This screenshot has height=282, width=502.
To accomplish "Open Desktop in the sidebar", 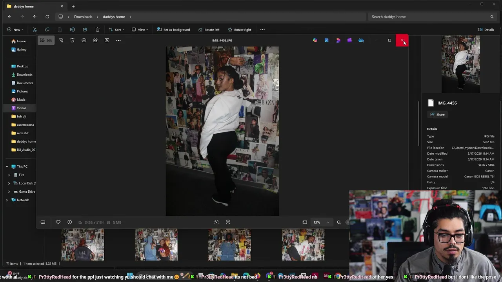I will click(22, 66).
